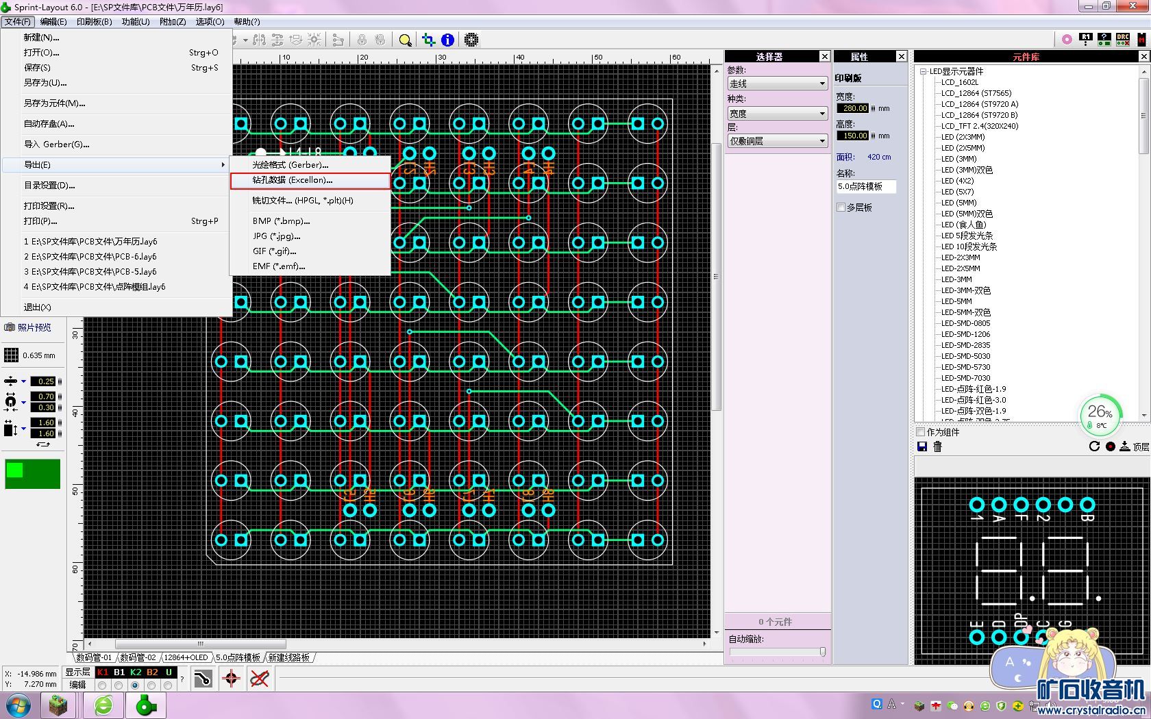Click the layer help question mark
Viewport: 1151px width, 719px height.
182,679
